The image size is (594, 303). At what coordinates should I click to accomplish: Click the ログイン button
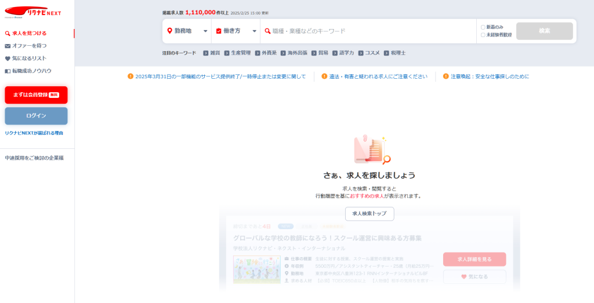36,116
